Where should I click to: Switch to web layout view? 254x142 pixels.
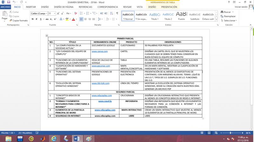[x=216, y=133]
